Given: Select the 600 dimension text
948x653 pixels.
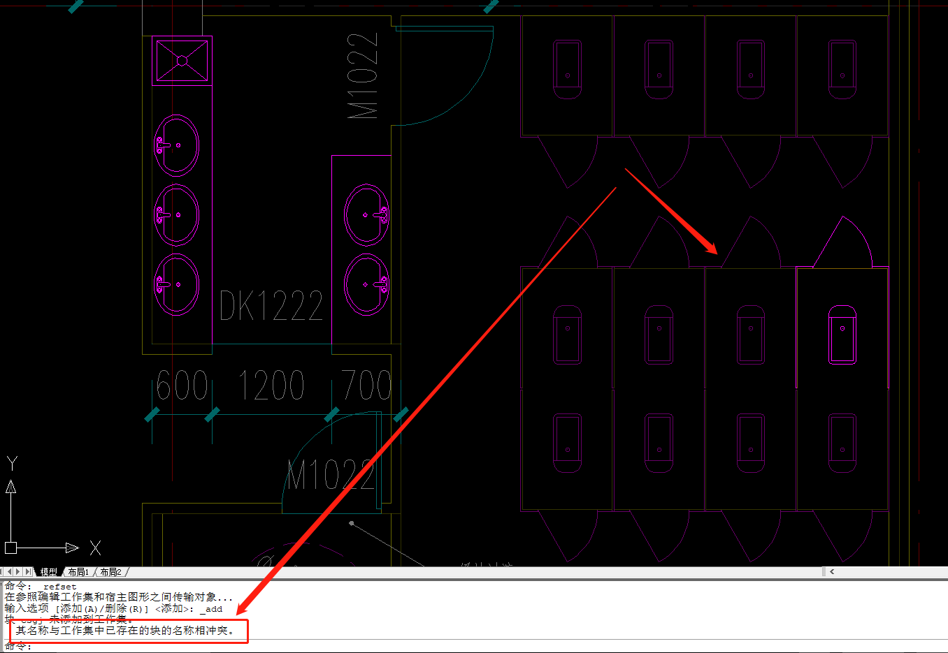Looking at the screenshot, I should pos(182,386).
